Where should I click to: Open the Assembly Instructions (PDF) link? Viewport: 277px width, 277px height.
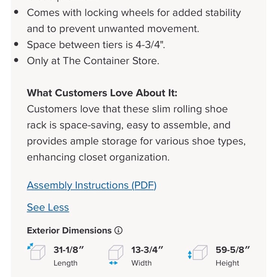click(91, 186)
